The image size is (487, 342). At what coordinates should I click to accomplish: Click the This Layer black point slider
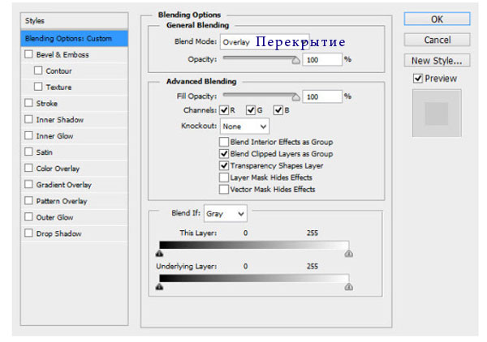[x=159, y=254]
